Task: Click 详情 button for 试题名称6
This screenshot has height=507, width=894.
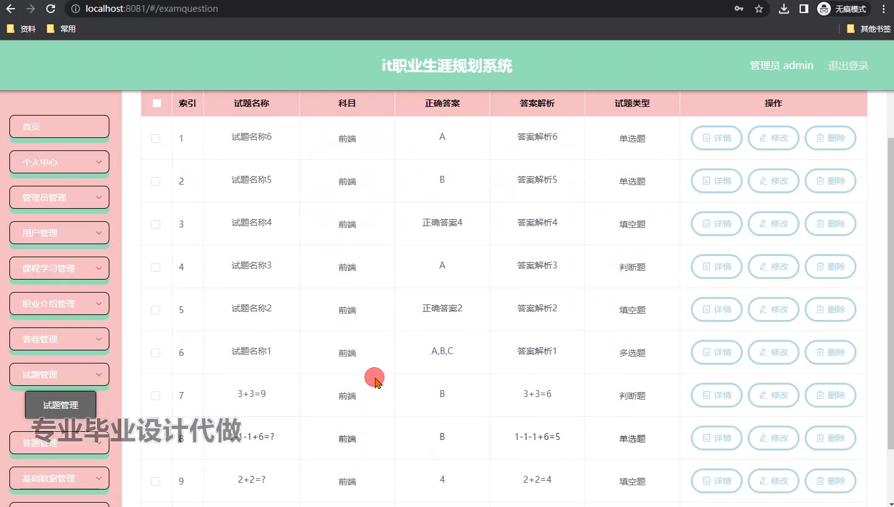Action: tap(716, 138)
